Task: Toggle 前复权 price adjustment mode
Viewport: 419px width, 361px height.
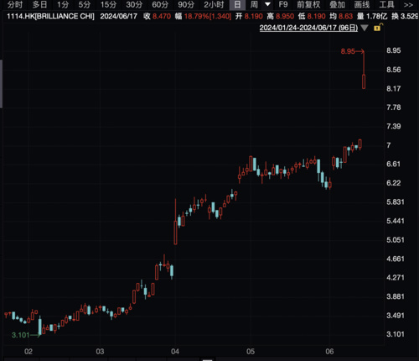Action: click(x=308, y=4)
